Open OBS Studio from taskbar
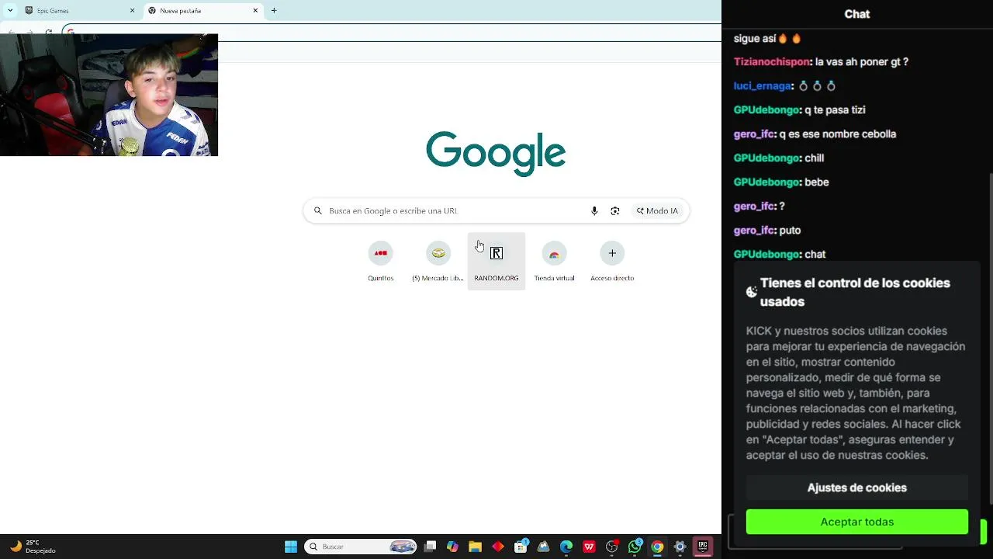The image size is (993, 559). pos(612,547)
